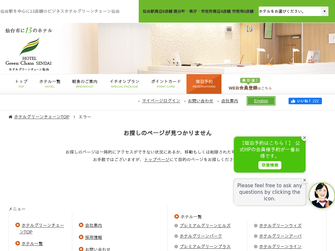Click footer ホテル一覧 link in menu column
The width and height of the screenshot is (335, 251).
pyautogui.click(x=32, y=243)
